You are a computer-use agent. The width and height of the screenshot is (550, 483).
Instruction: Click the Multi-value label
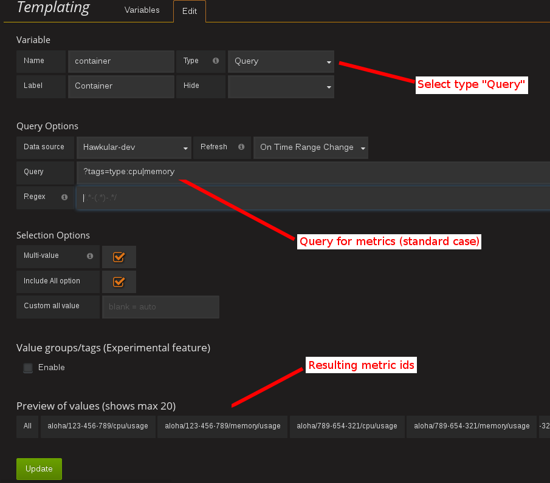coord(41,255)
